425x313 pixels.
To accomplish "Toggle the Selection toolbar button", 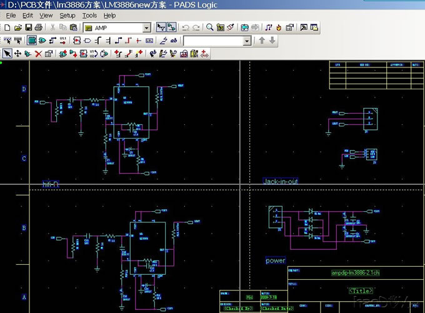I will pyautogui.click(x=161, y=27).
